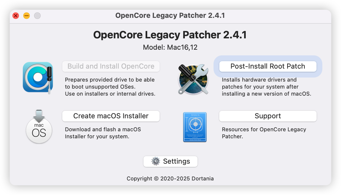This screenshot has height=195, width=341.
Task: Open the Support resources button
Action: point(268,116)
